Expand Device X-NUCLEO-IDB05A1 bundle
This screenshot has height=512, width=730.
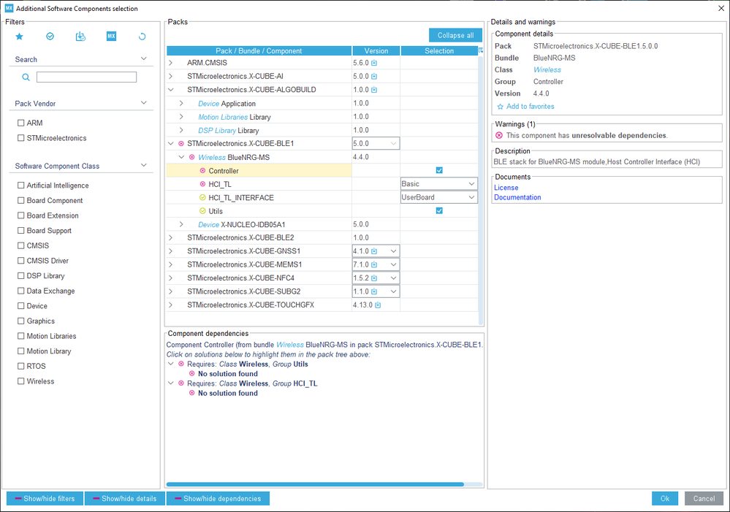181,224
